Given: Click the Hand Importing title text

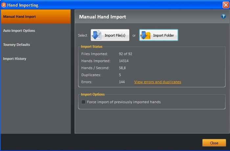Looking at the screenshot, I should click(x=23, y=5).
